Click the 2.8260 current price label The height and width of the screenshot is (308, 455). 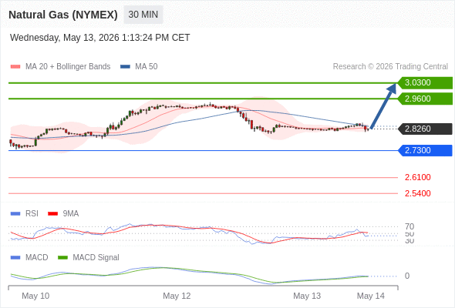425,129
